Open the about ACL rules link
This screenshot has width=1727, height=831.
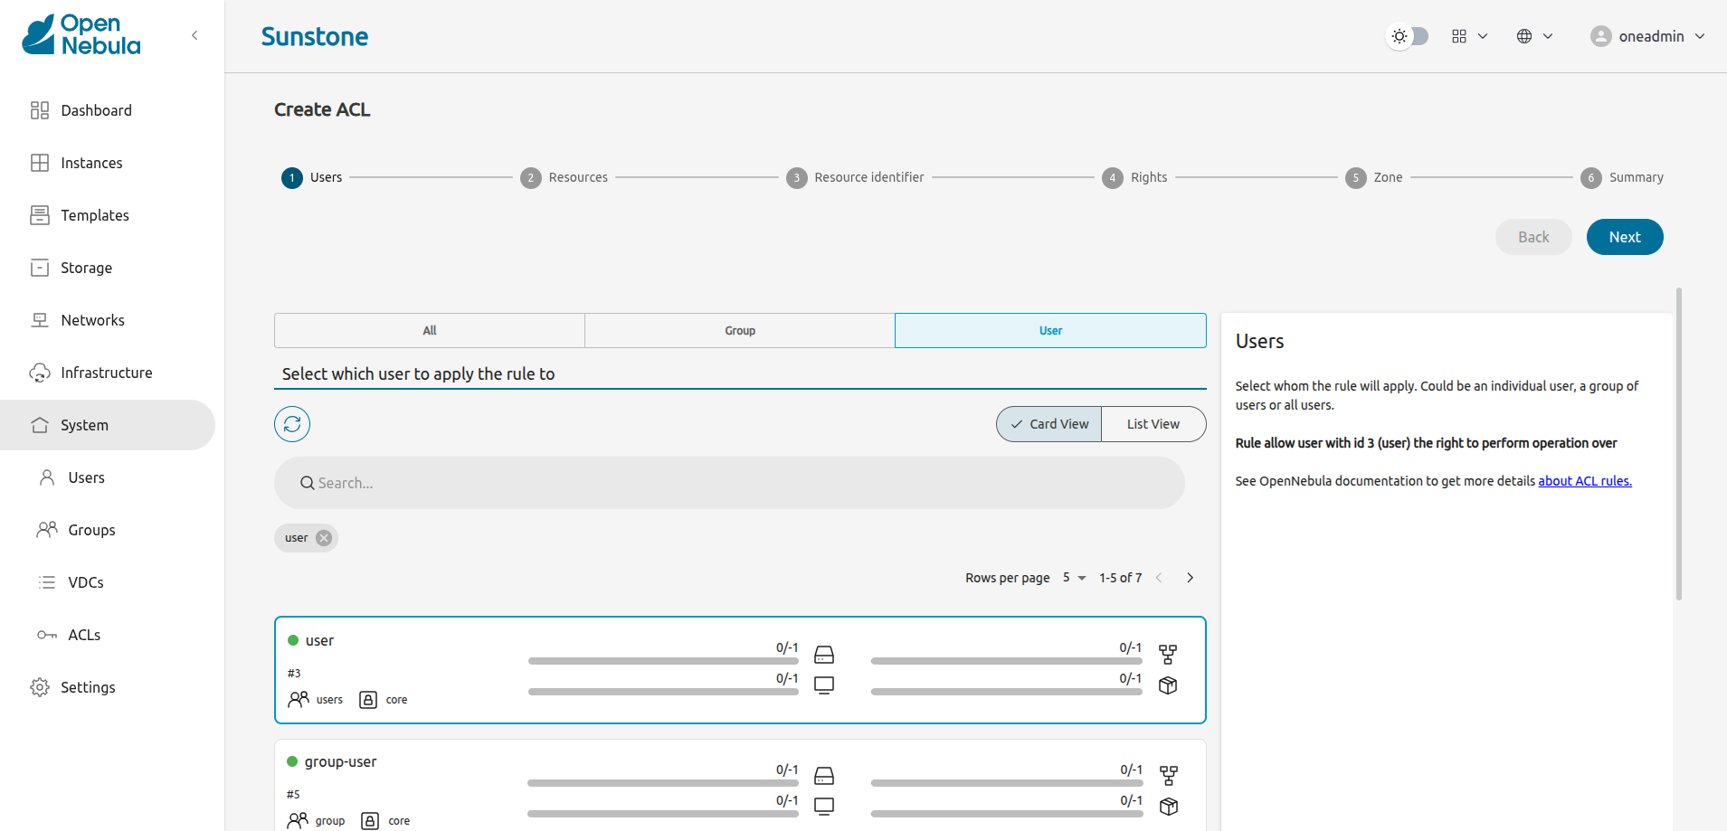pyautogui.click(x=1585, y=480)
